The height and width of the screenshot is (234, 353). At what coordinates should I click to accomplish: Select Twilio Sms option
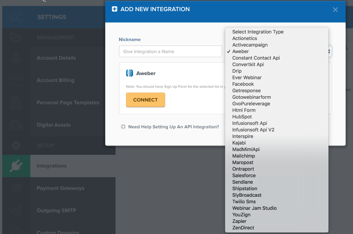click(277, 202)
